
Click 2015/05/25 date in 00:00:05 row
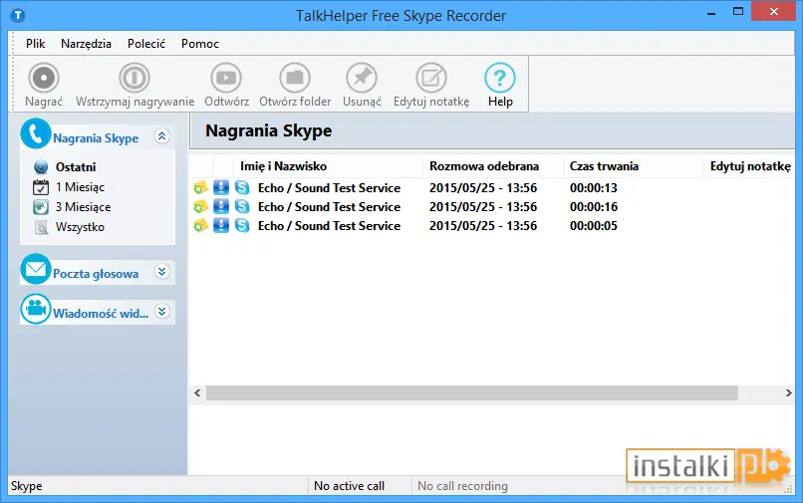pos(483,226)
